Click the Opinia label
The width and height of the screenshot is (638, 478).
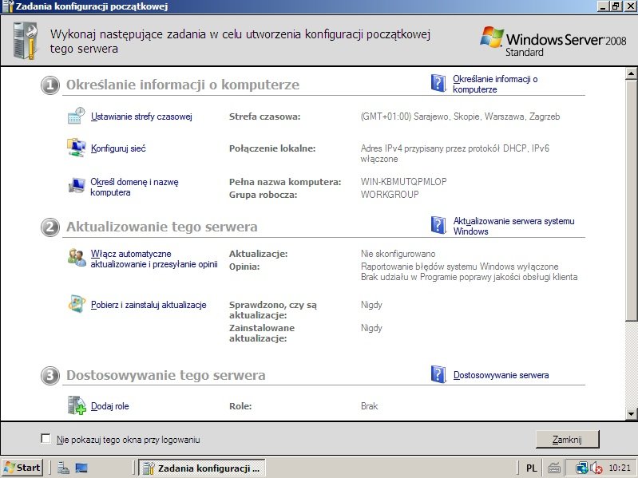pos(244,267)
